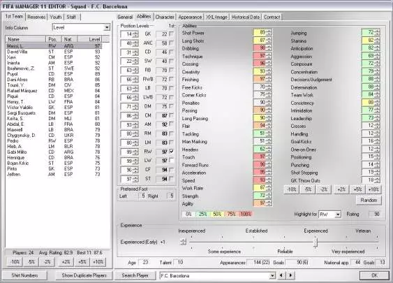
Task: Open the General tab
Action: pos(125,17)
